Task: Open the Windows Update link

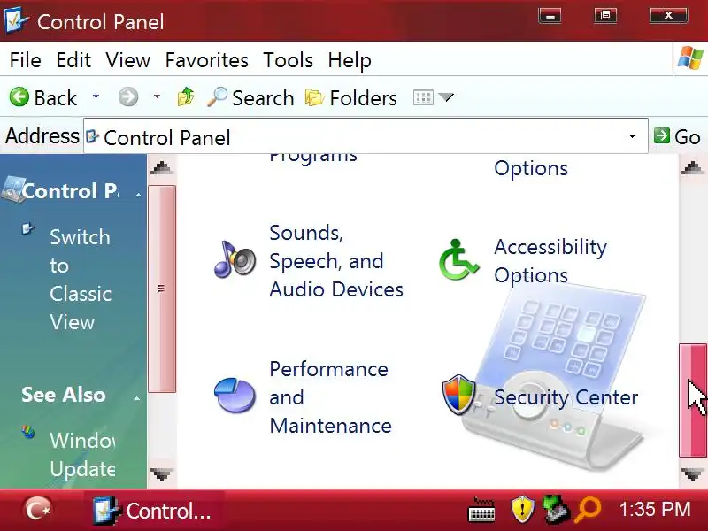Action: tap(82, 454)
